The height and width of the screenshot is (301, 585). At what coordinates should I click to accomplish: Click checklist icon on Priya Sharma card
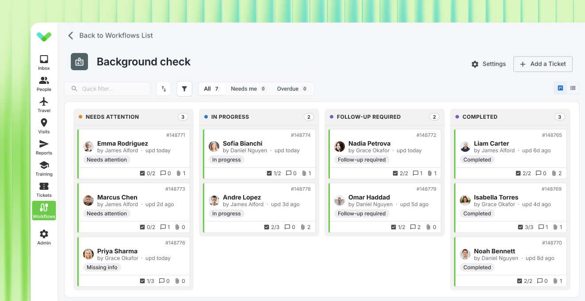pos(142,281)
